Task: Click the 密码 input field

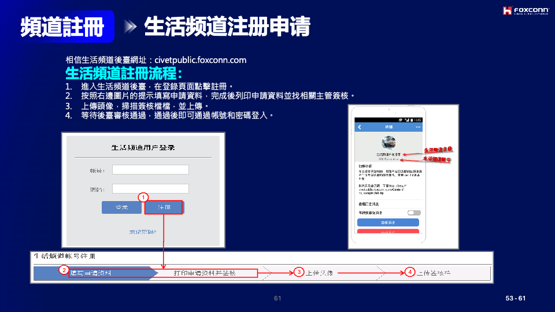Action: coord(150,188)
